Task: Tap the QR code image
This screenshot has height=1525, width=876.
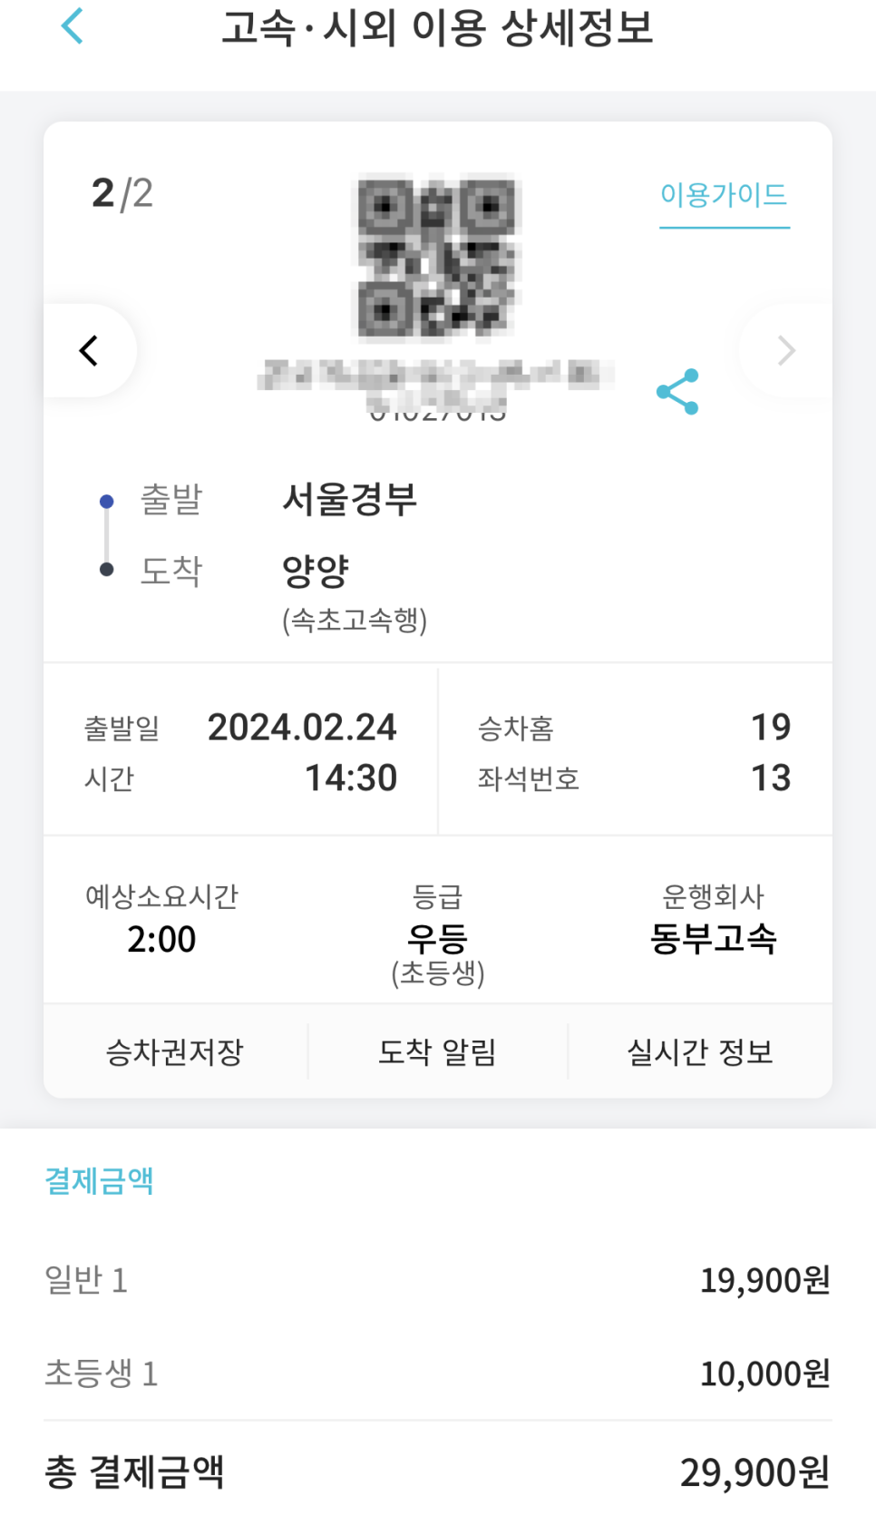Action: [436, 257]
